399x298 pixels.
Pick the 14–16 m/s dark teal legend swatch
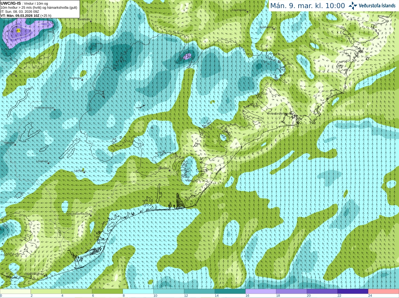coord(230,291)
